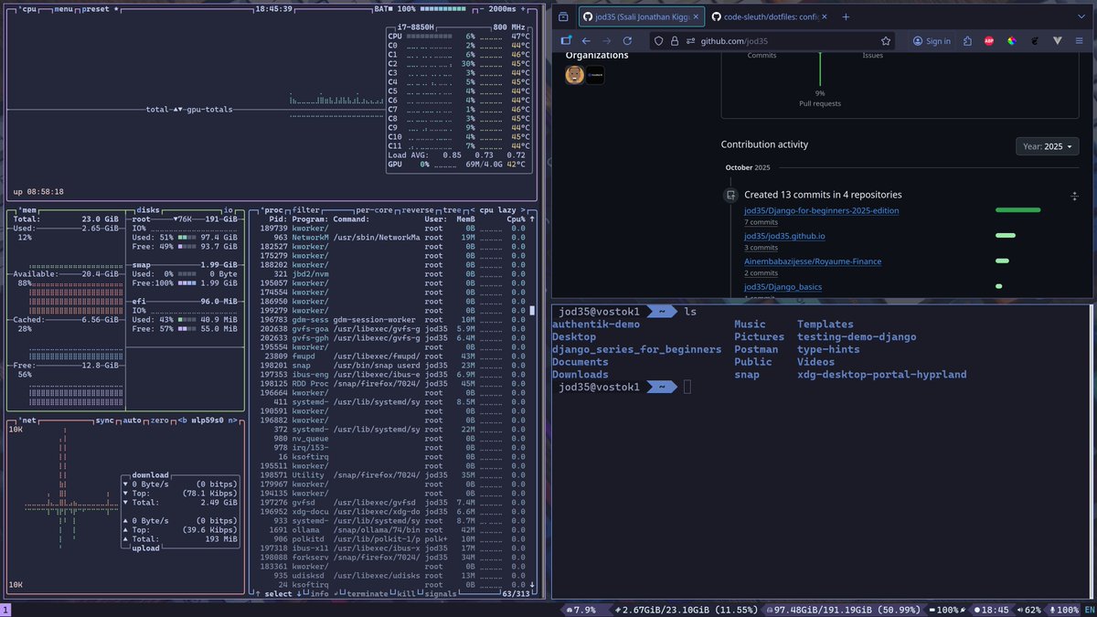1097x617 pixels.
Task: Click the site permissions icon in address bar
Action: 689,40
